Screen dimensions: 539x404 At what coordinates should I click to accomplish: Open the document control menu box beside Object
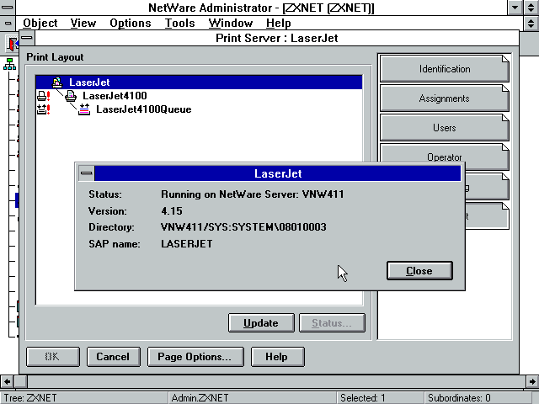[8, 23]
